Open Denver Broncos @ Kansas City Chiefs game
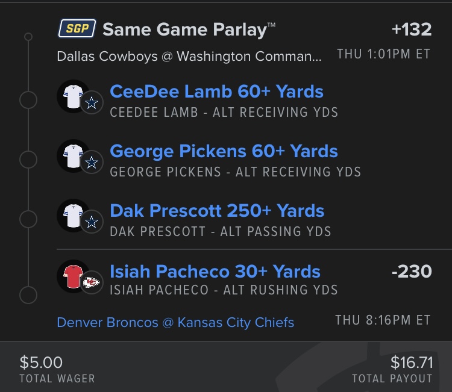This screenshot has width=452, height=392. (175, 323)
